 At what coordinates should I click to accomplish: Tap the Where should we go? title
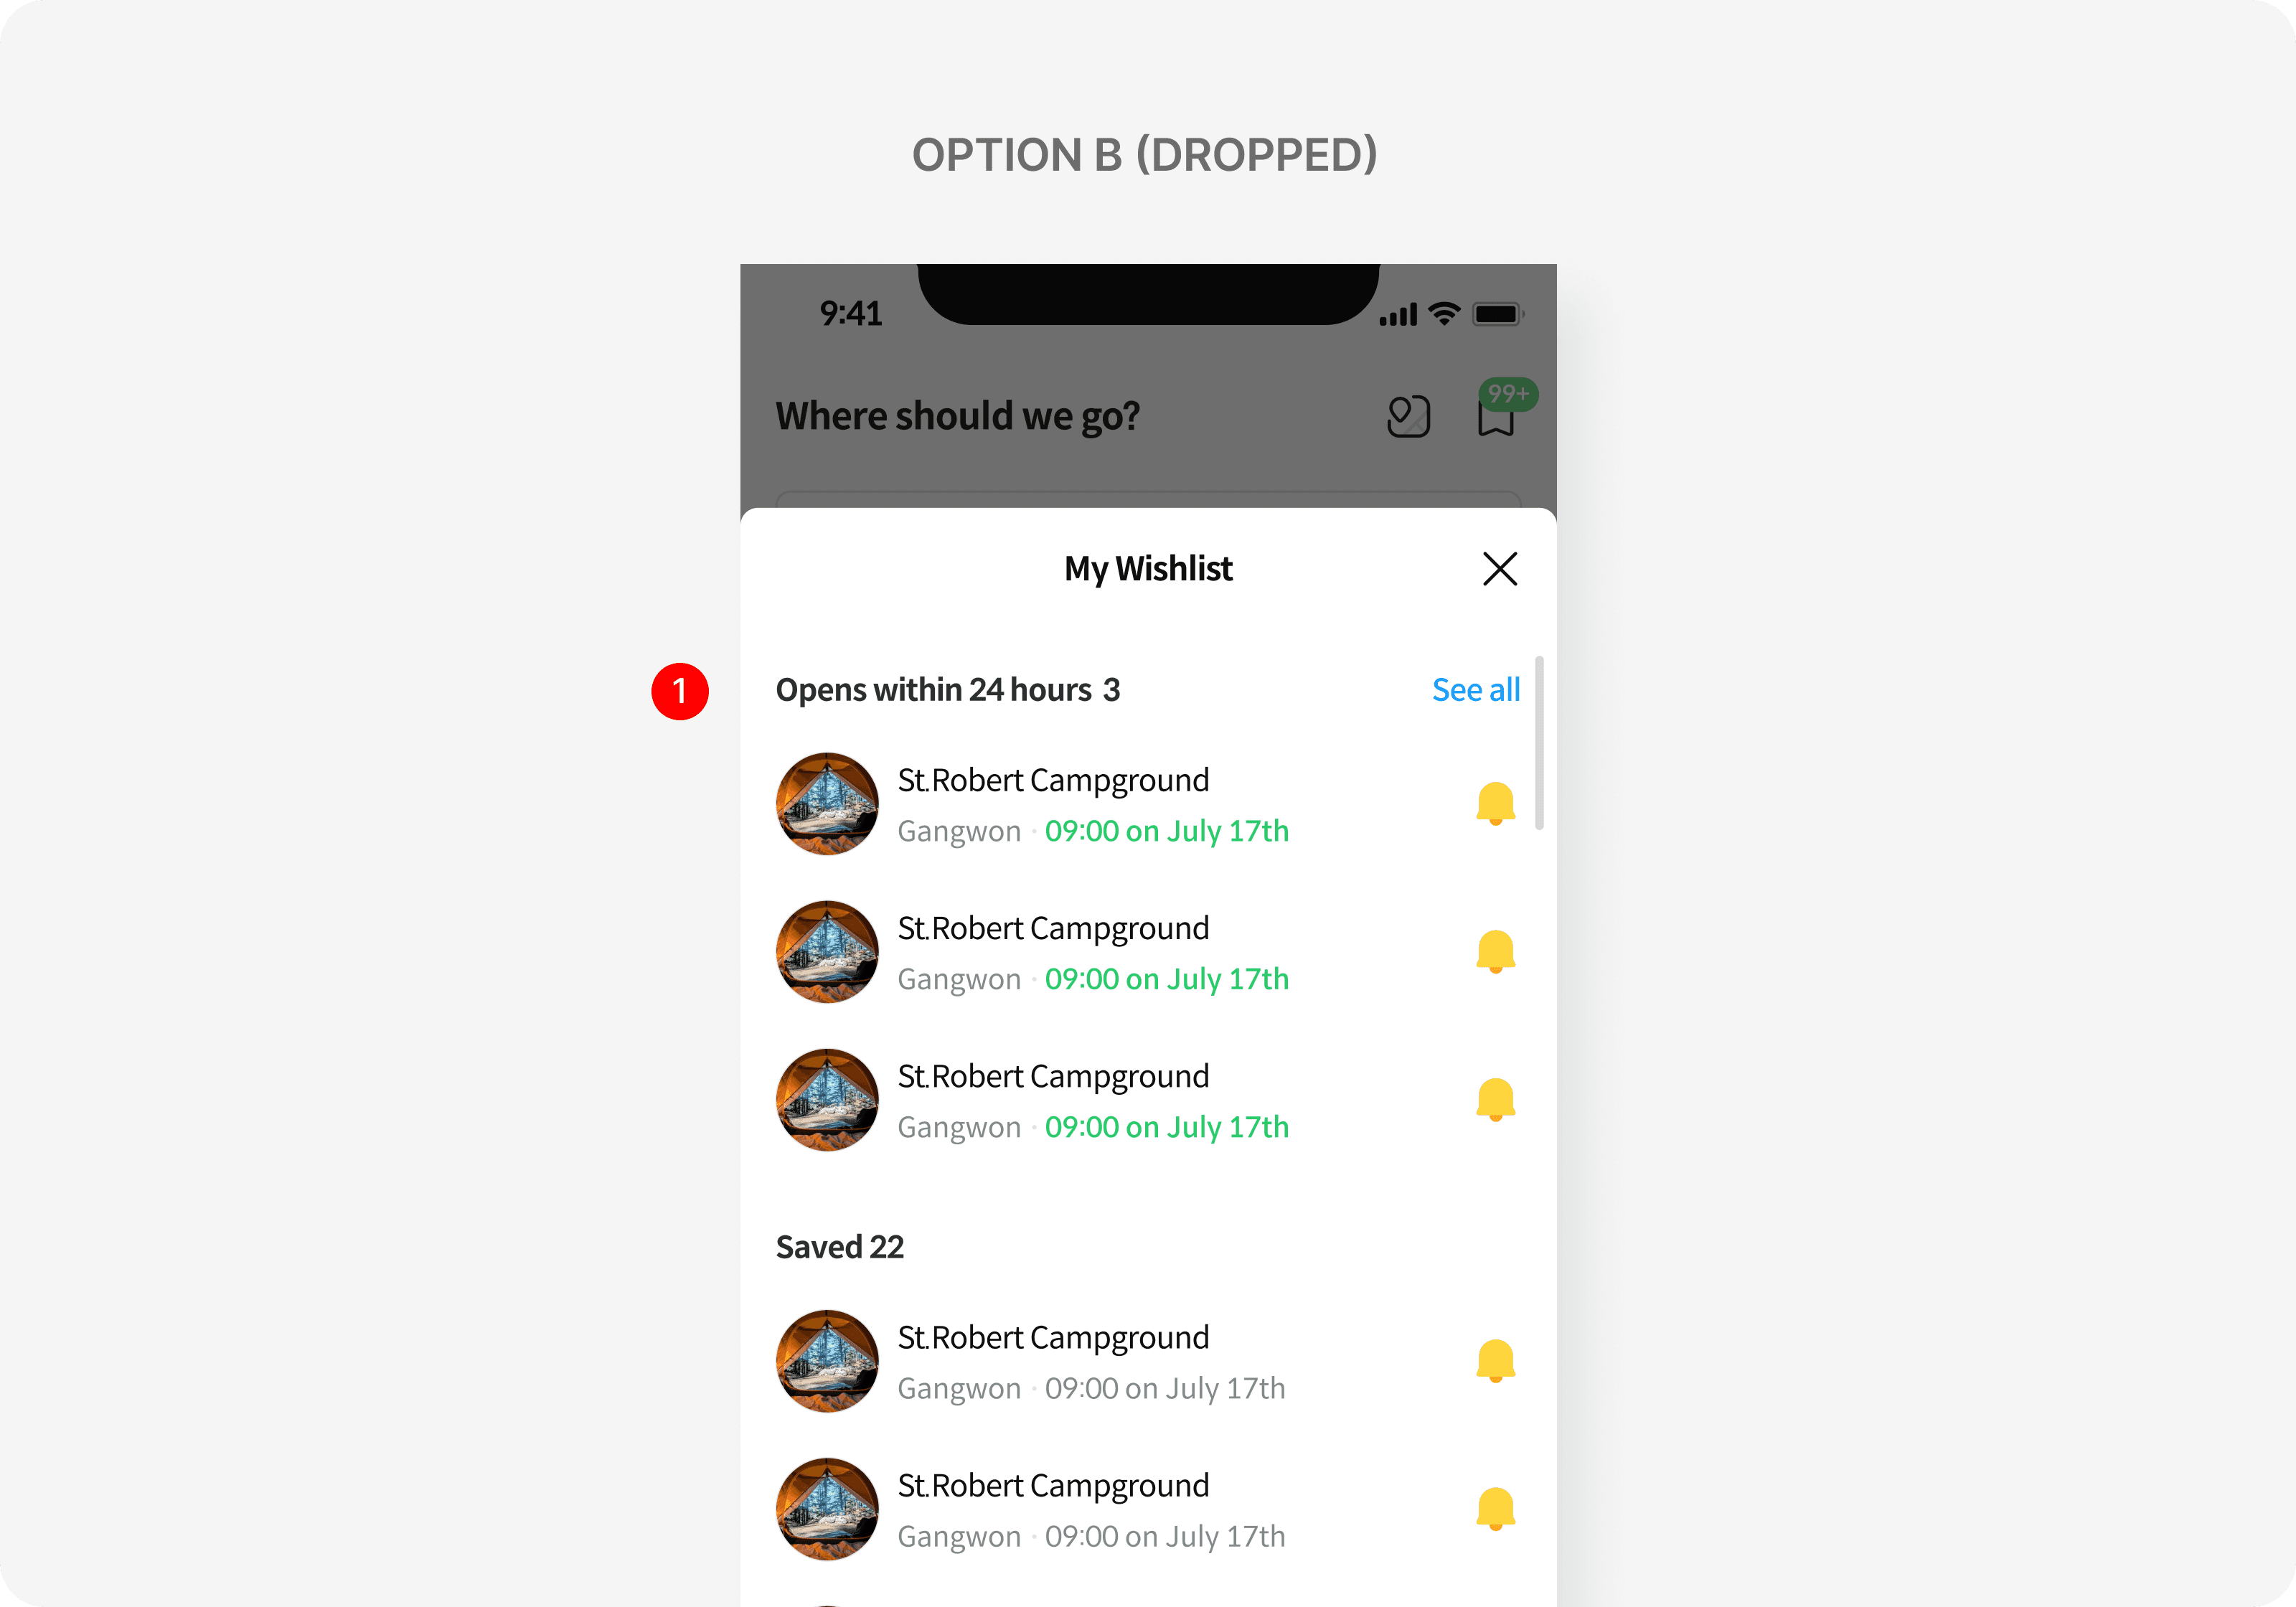click(x=958, y=416)
